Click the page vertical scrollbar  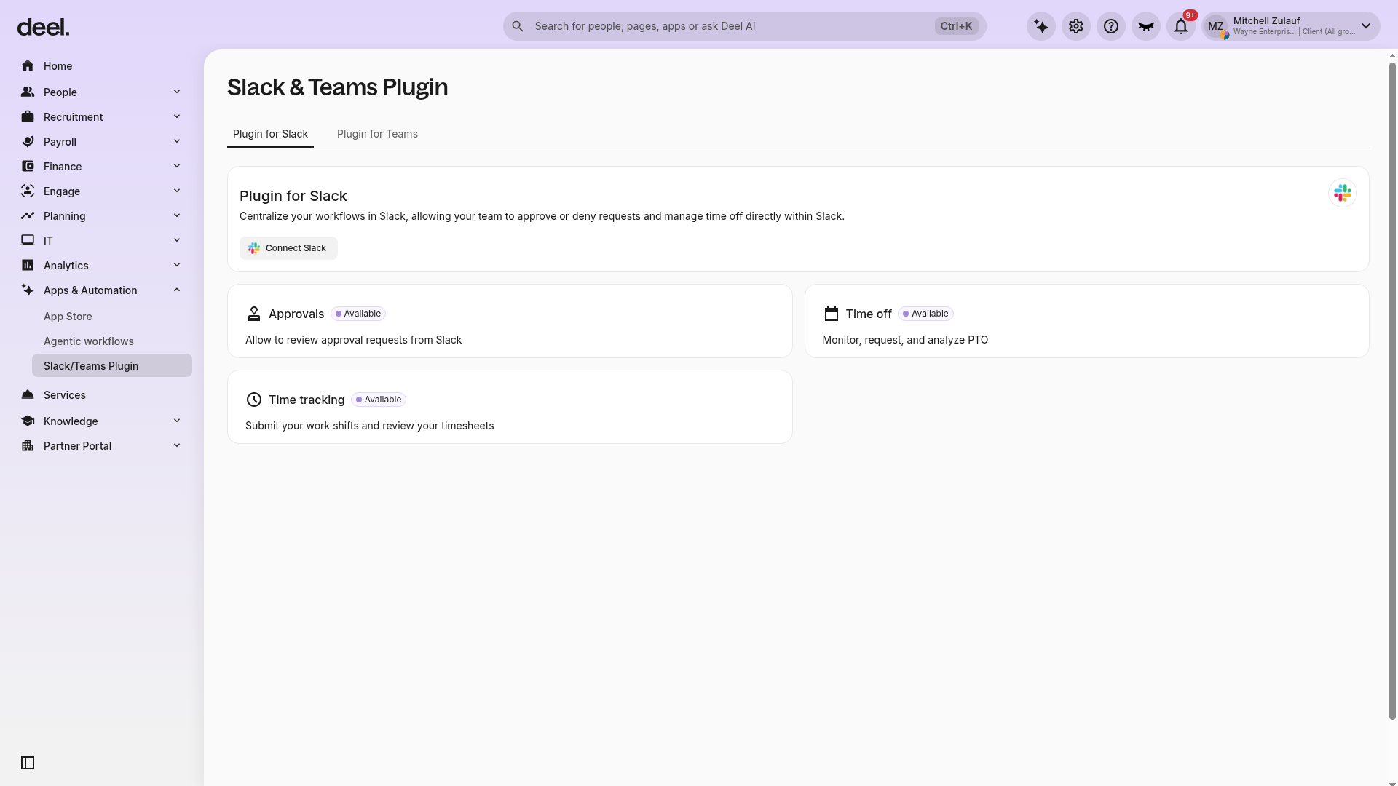pyautogui.click(x=1392, y=391)
